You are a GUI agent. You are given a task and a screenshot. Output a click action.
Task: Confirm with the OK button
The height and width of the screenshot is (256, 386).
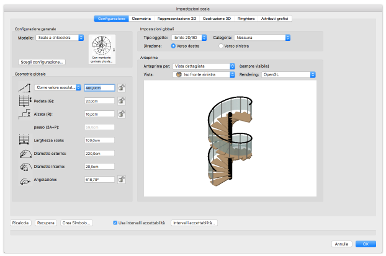366,244
